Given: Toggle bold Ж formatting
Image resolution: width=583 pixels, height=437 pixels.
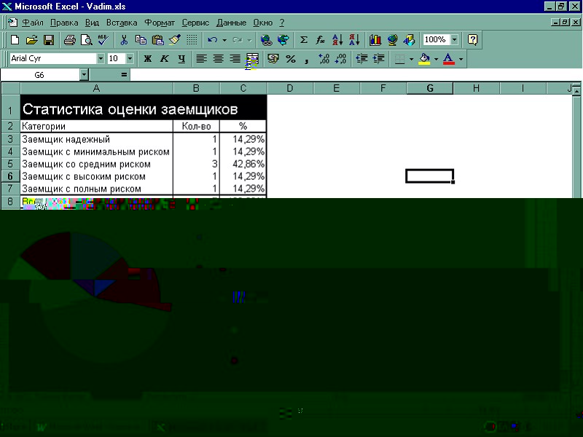Looking at the screenshot, I should pos(147,58).
